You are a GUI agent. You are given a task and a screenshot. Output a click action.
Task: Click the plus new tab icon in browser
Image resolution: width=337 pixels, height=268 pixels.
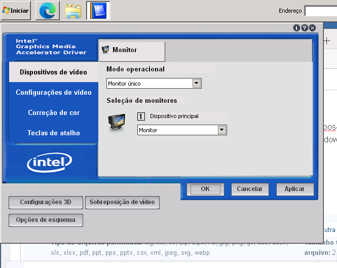tap(327, 41)
